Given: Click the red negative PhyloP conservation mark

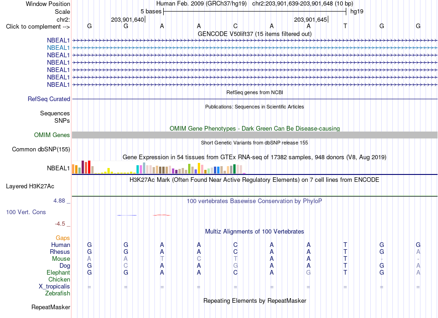Looking at the screenshot, I should pyautogui.click(x=162, y=215).
